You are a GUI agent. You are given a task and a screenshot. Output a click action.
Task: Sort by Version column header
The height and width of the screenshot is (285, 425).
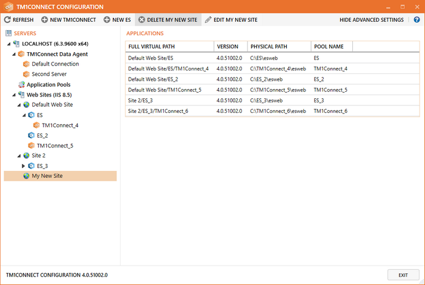click(230, 46)
